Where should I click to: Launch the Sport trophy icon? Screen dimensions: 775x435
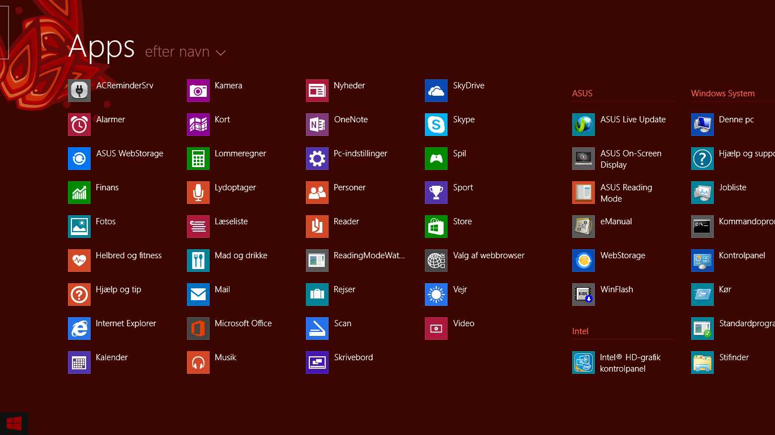coord(436,193)
